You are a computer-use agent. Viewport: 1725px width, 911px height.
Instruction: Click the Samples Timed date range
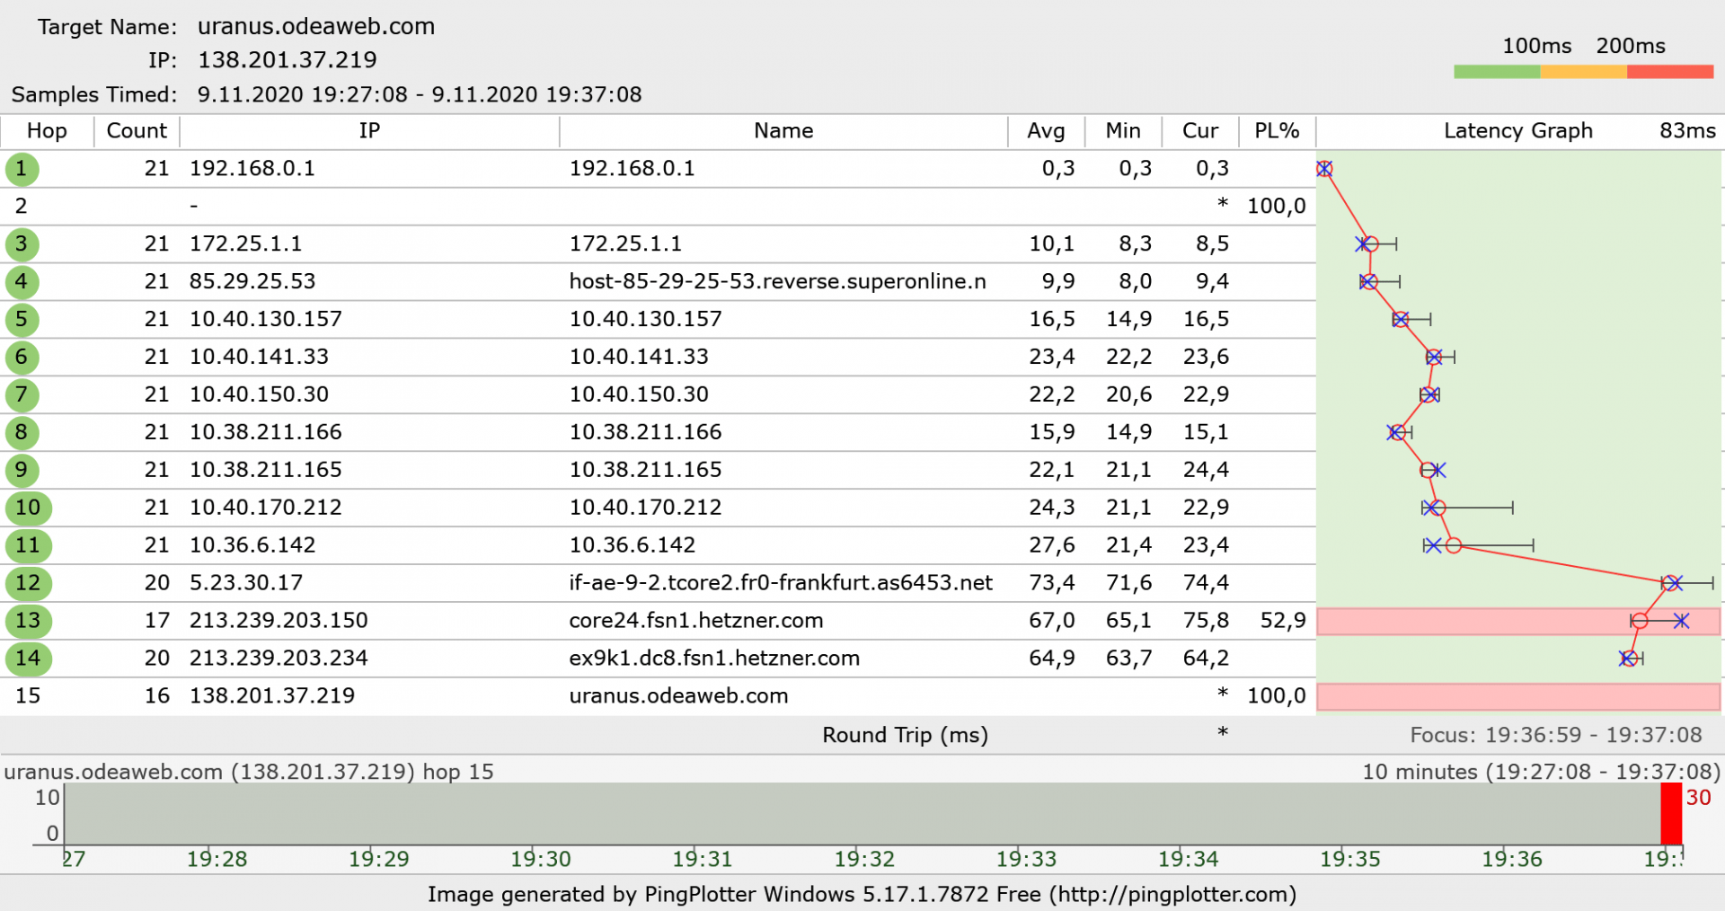click(420, 95)
